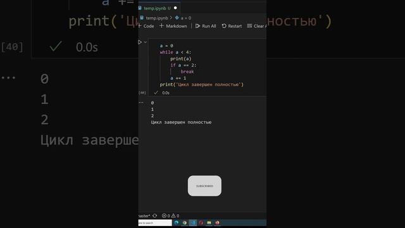Click the success checkmark under the cell
Screen dimensions: 405x228
click(156, 92)
